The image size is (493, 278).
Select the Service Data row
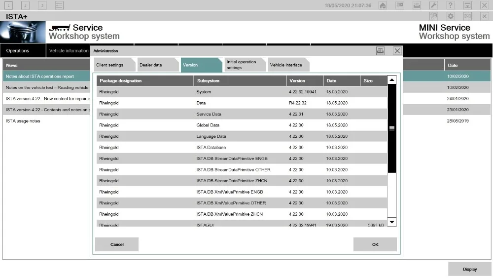(x=242, y=114)
